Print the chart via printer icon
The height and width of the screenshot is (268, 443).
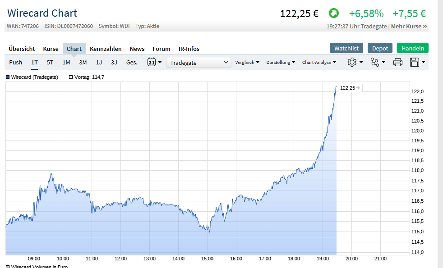point(398,62)
